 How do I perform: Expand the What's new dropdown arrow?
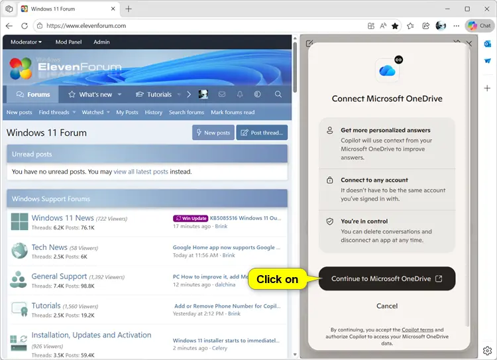point(119,95)
